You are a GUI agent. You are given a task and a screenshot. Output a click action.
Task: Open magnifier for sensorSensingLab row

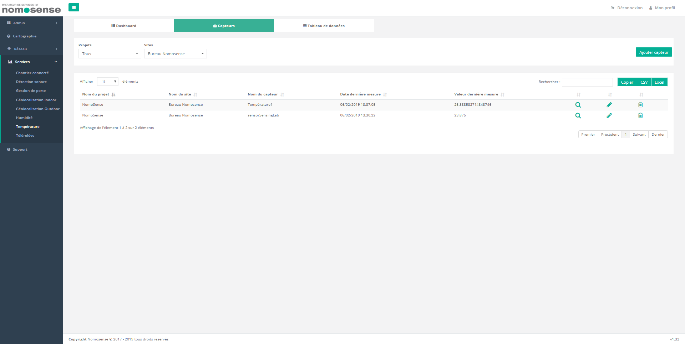[578, 116]
